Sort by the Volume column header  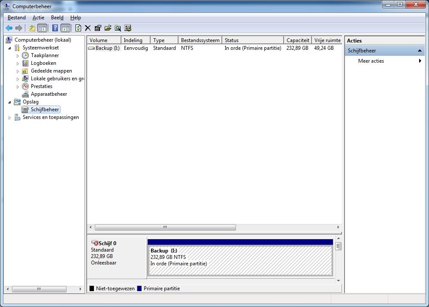104,40
